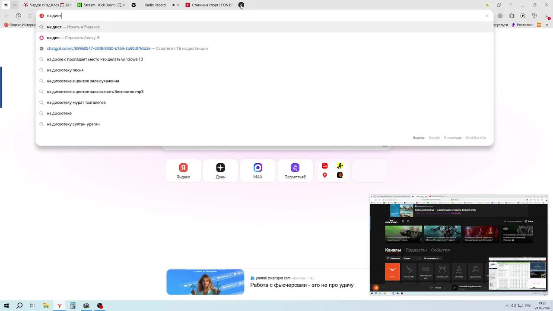The height and width of the screenshot is (311, 553).
Task: Open the orange bookmark icon after Ростелеком
Action: click(539, 25)
